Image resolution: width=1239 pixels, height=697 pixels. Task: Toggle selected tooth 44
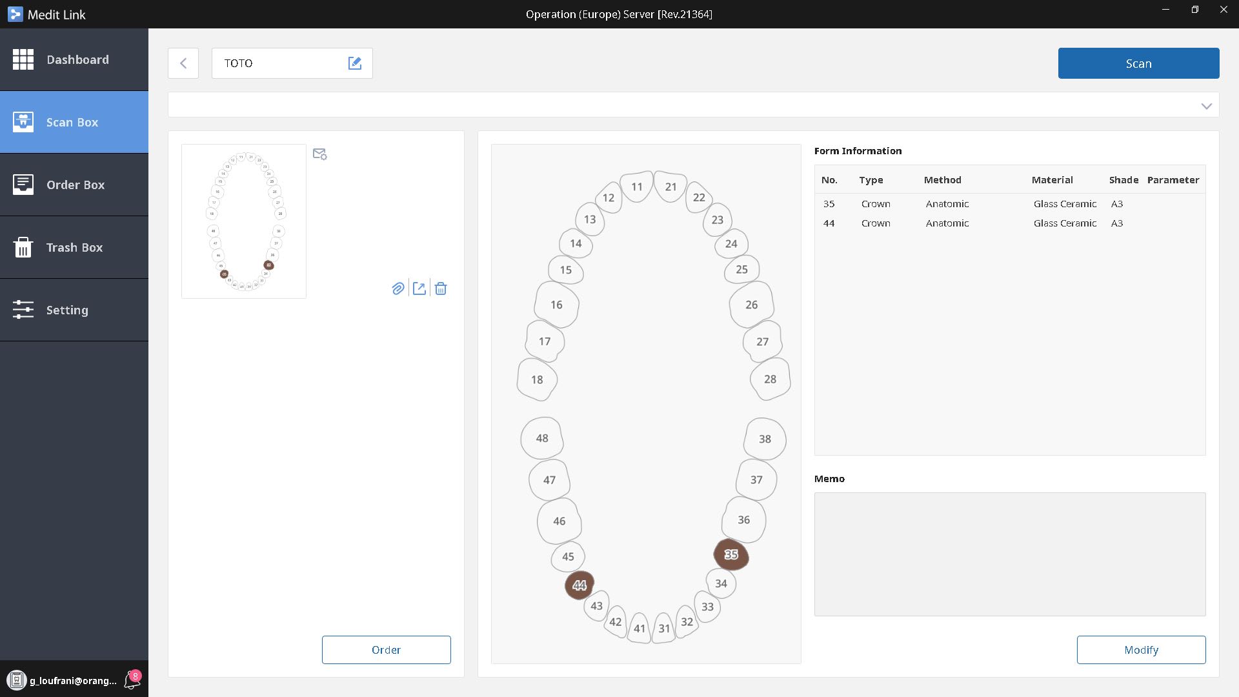coord(579,585)
